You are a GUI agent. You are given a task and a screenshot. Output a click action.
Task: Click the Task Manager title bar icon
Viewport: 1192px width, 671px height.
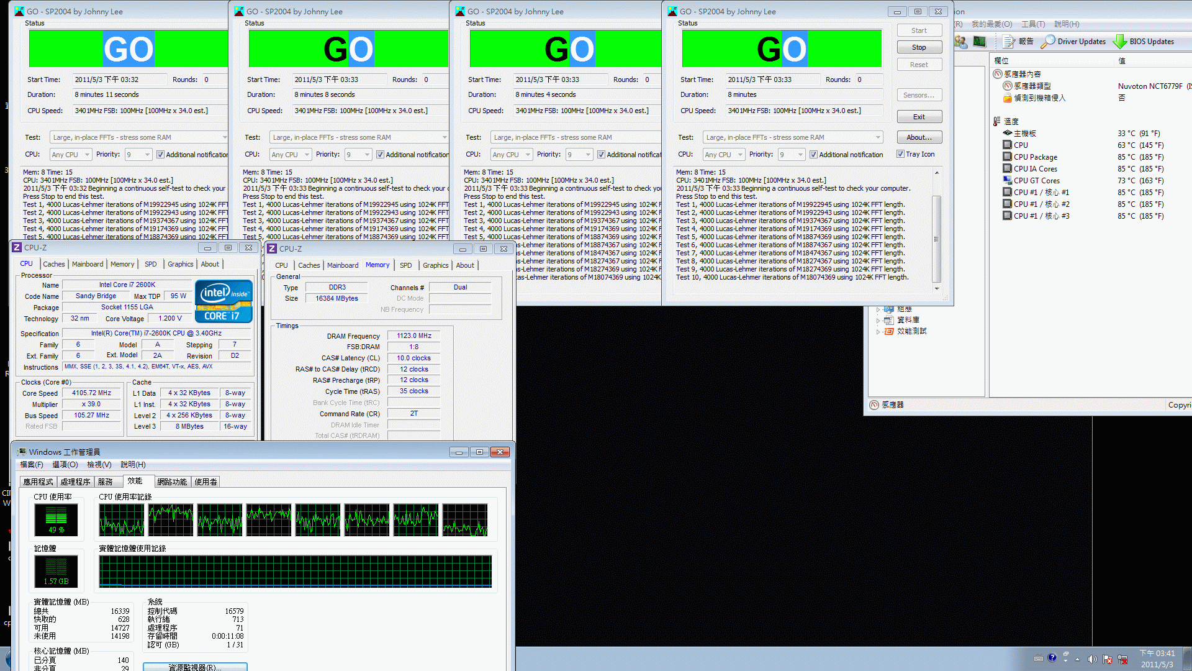tap(22, 452)
